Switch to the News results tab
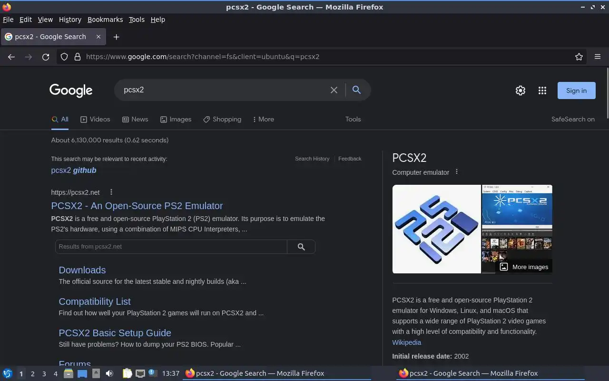The height and width of the screenshot is (381, 609). pos(135,119)
